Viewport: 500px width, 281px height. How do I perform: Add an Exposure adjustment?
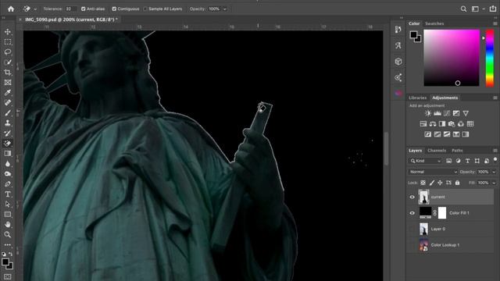[456, 113]
